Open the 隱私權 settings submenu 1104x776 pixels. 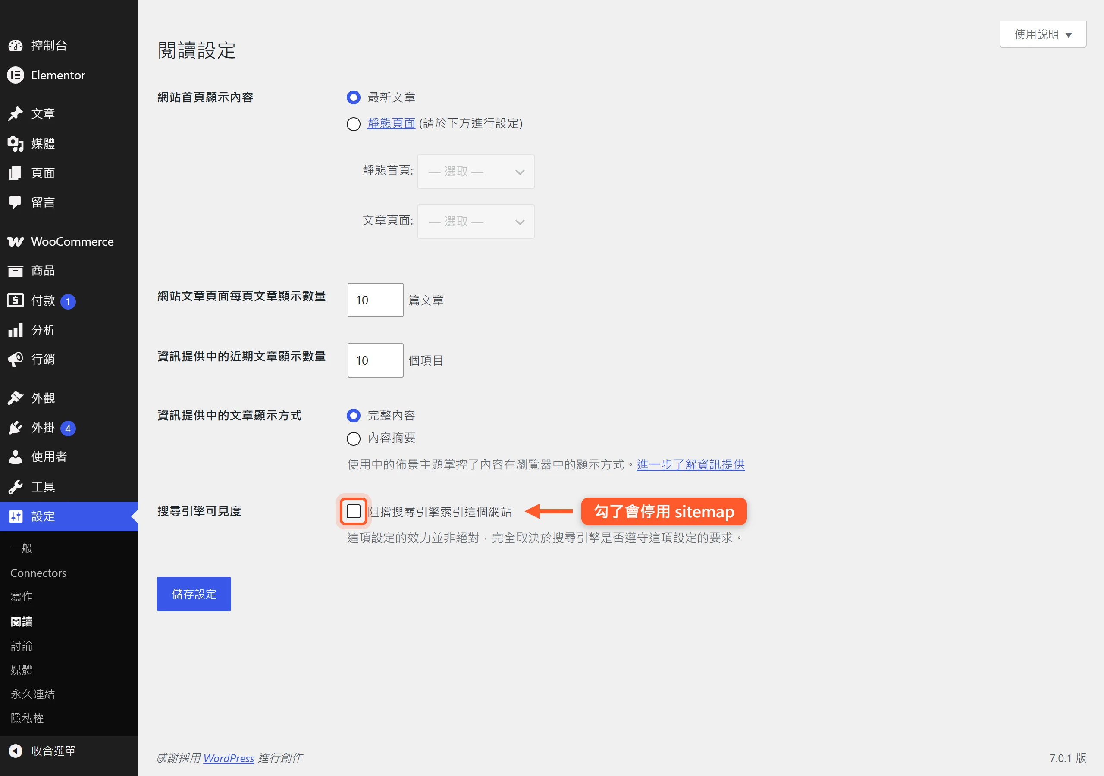coord(28,718)
